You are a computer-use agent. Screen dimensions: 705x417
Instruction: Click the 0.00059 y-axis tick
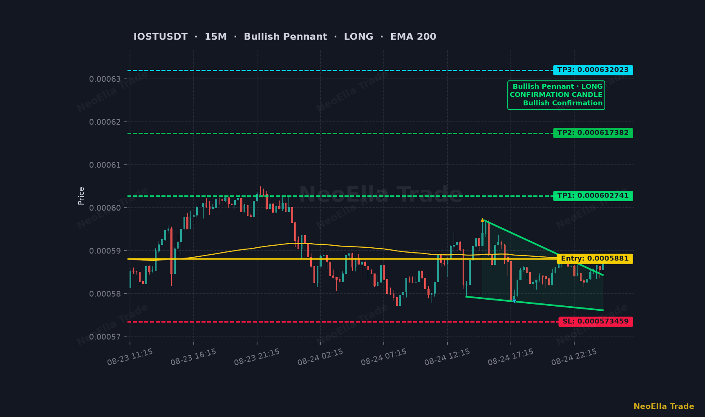105,251
